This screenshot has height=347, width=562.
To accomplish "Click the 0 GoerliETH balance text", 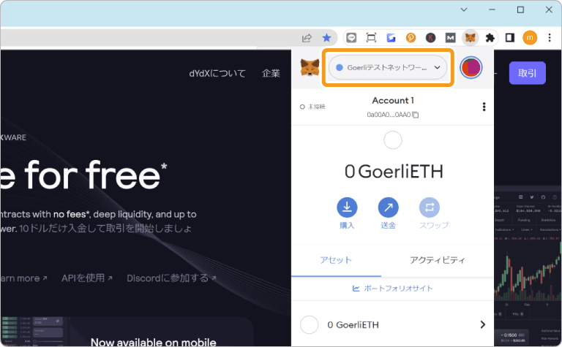I will tap(394, 172).
